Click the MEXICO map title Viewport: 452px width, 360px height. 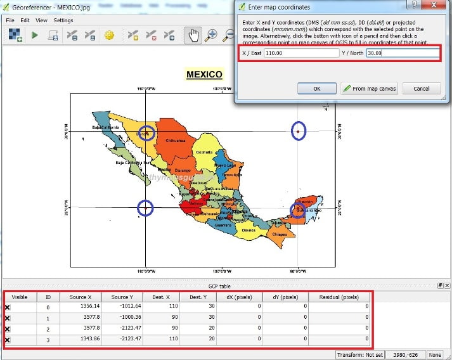pos(204,74)
